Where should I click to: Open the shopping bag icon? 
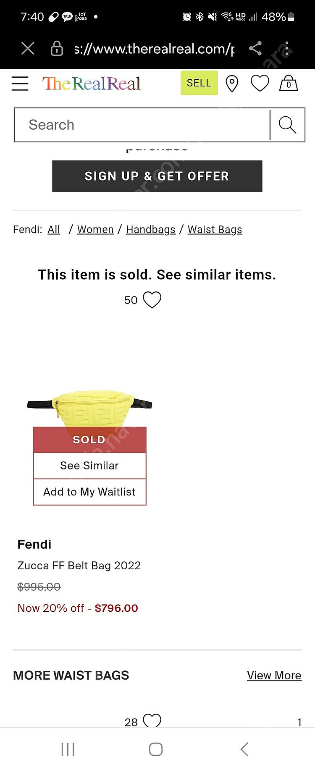click(x=289, y=83)
